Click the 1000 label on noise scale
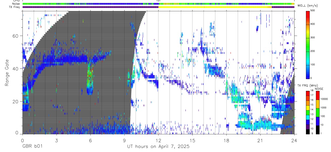 pos(324,107)
